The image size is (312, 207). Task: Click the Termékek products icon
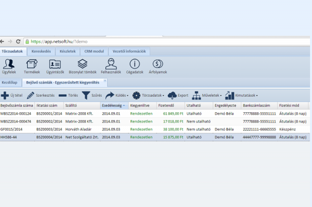pyautogui.click(x=32, y=65)
